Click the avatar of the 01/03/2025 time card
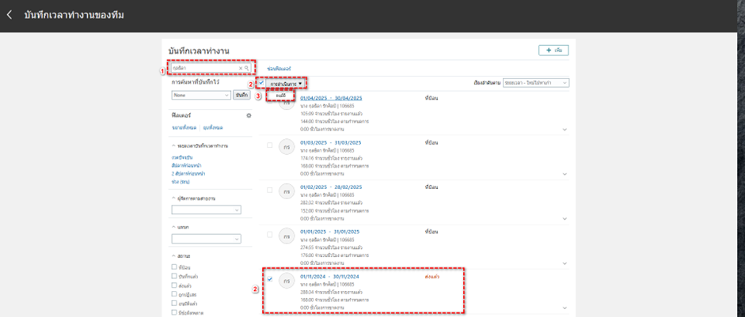The height and width of the screenshot is (317, 745). point(286,148)
